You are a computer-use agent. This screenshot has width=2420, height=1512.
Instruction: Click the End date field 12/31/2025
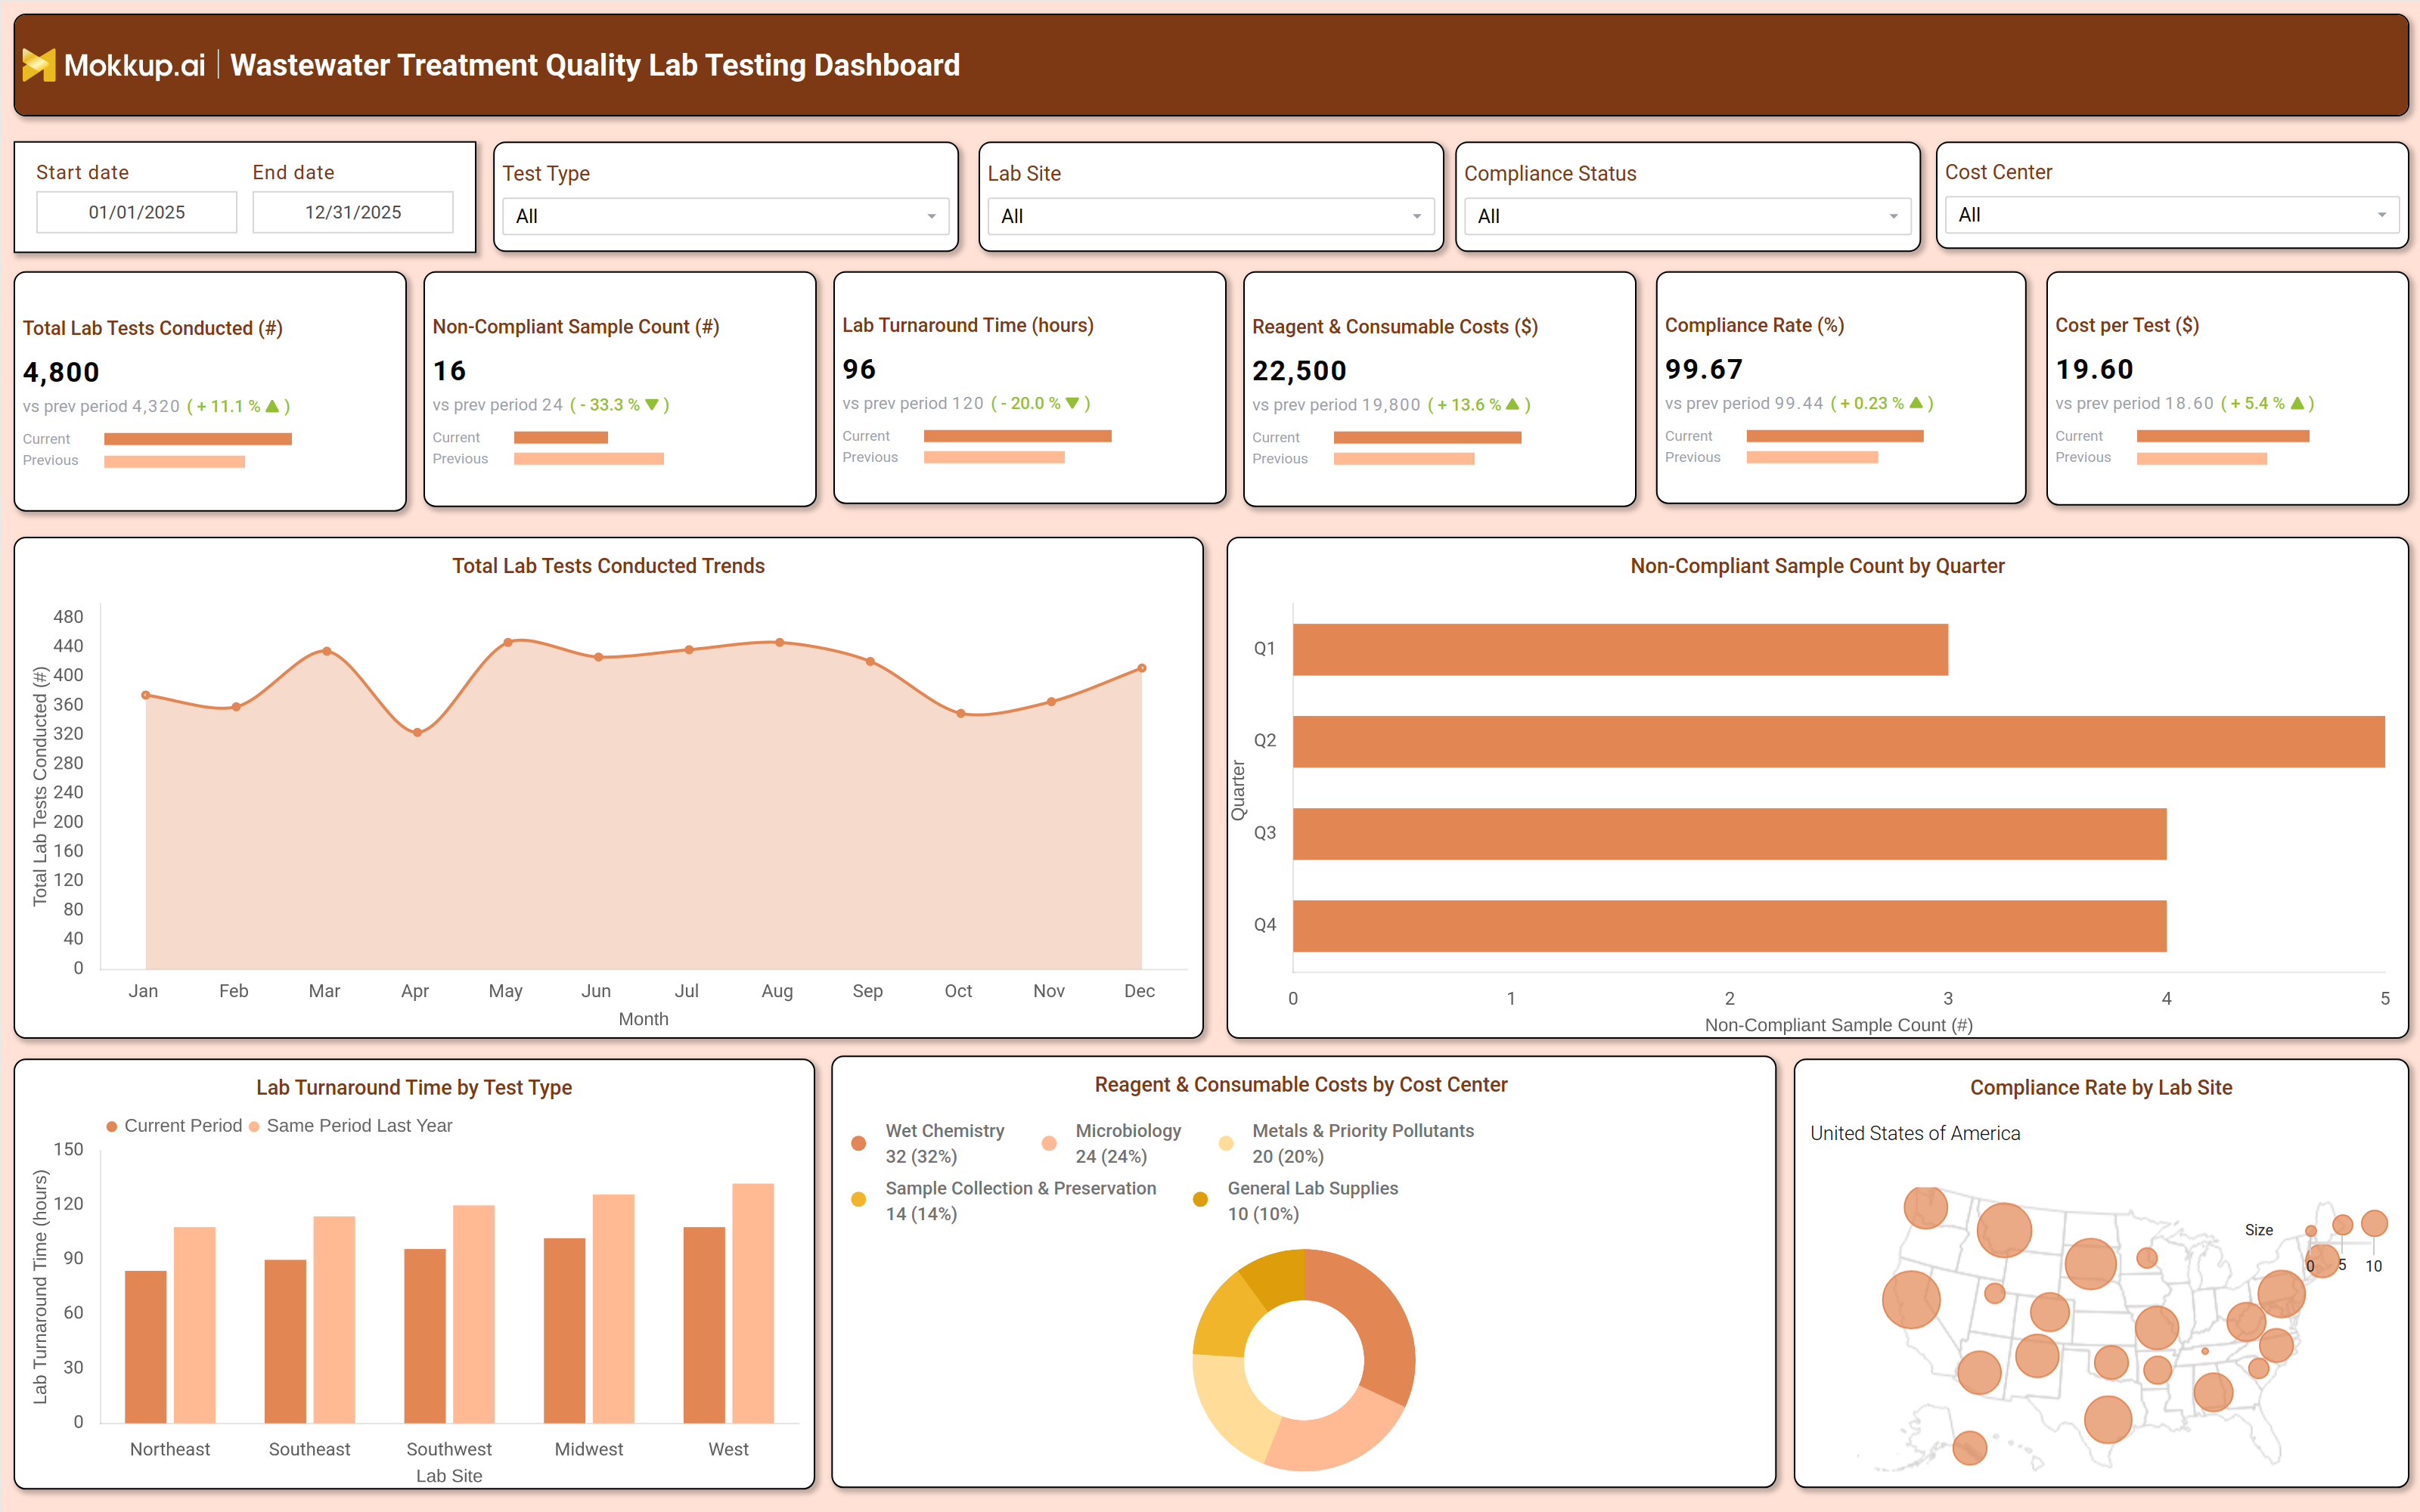(353, 212)
